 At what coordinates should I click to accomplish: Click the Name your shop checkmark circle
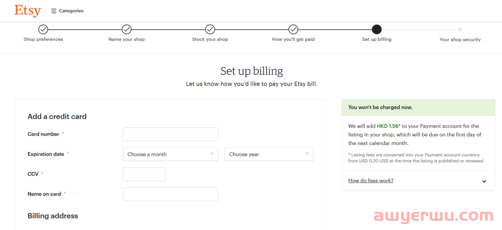tap(127, 29)
